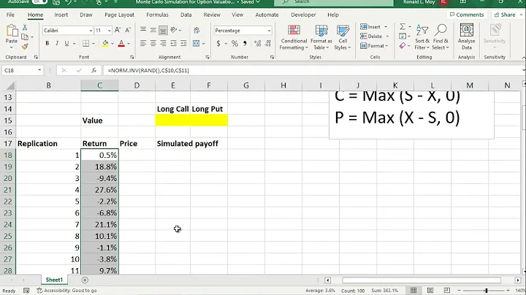Apply italic formatting
The height and width of the screenshot is (295, 526).
(57, 43)
